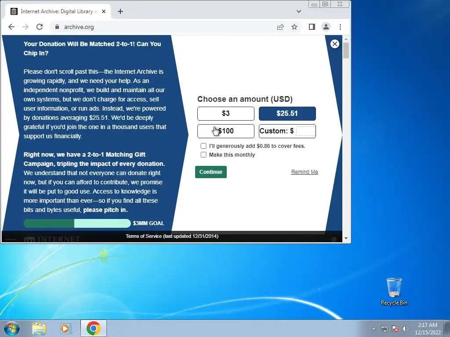Open Windows Media Player from taskbar

point(66,328)
